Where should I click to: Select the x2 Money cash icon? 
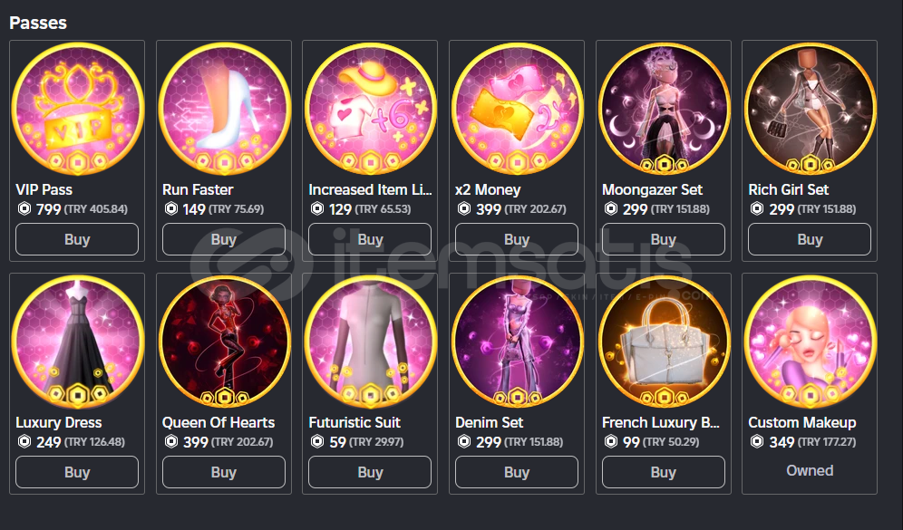[517, 109]
